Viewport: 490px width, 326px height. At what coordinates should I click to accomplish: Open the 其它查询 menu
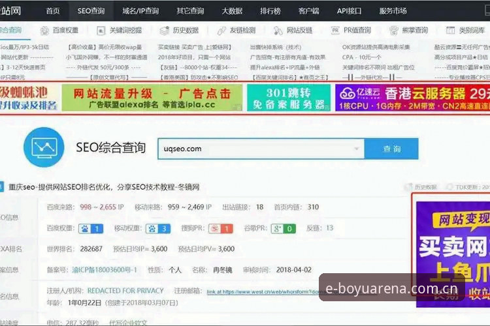tap(190, 11)
